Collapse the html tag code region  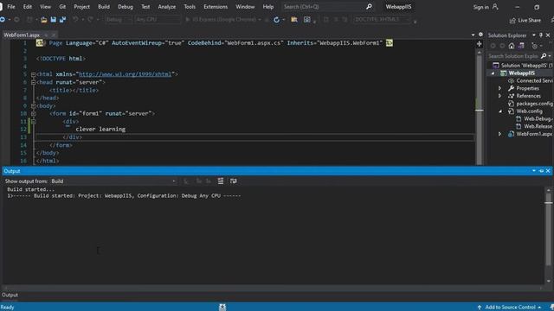coord(33,74)
